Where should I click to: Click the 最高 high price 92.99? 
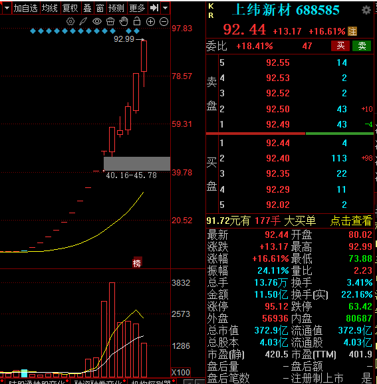[360, 246]
